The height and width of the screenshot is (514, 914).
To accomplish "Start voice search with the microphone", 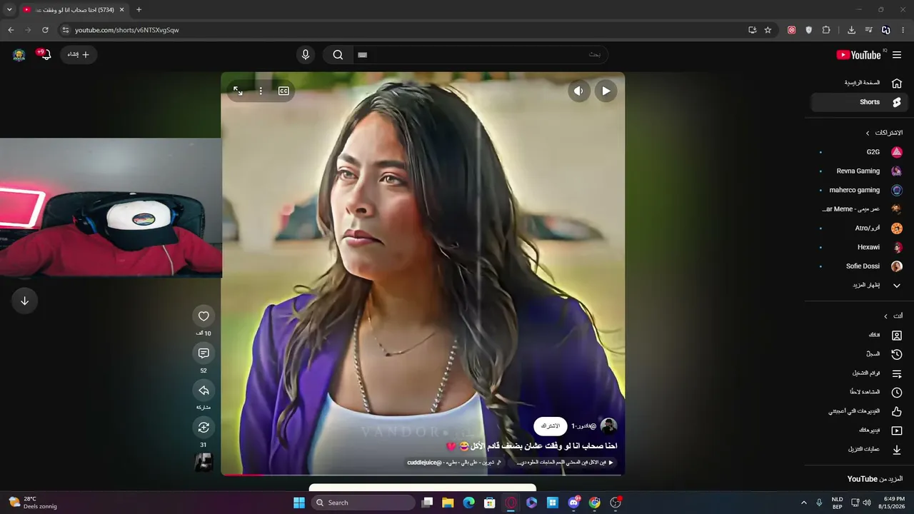I will click(306, 55).
